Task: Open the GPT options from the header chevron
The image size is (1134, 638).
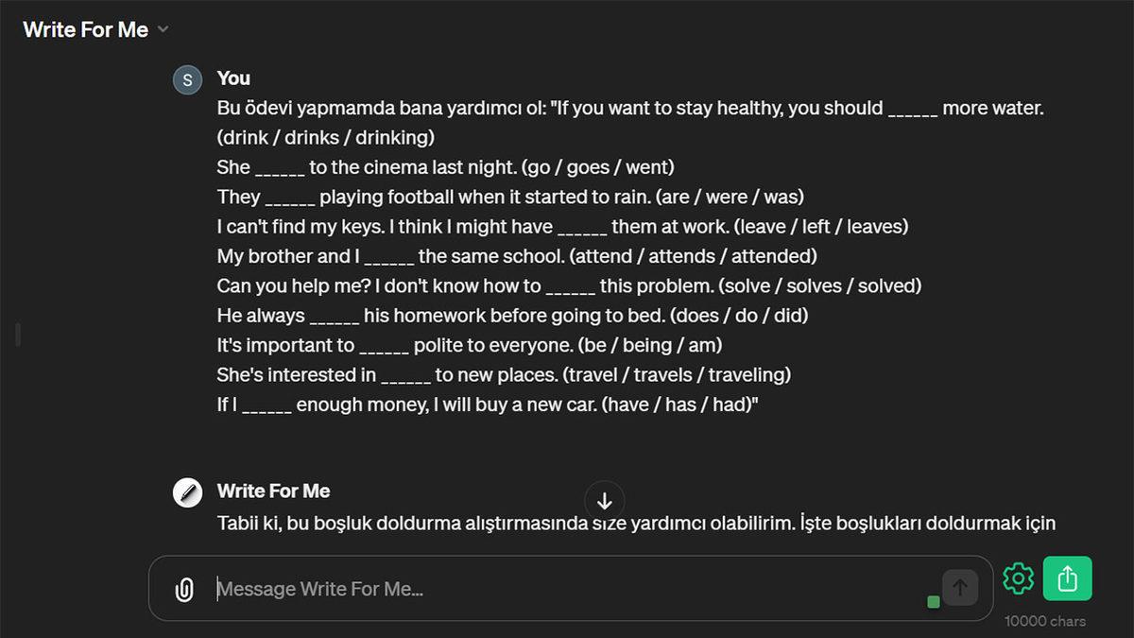Action: point(163,29)
